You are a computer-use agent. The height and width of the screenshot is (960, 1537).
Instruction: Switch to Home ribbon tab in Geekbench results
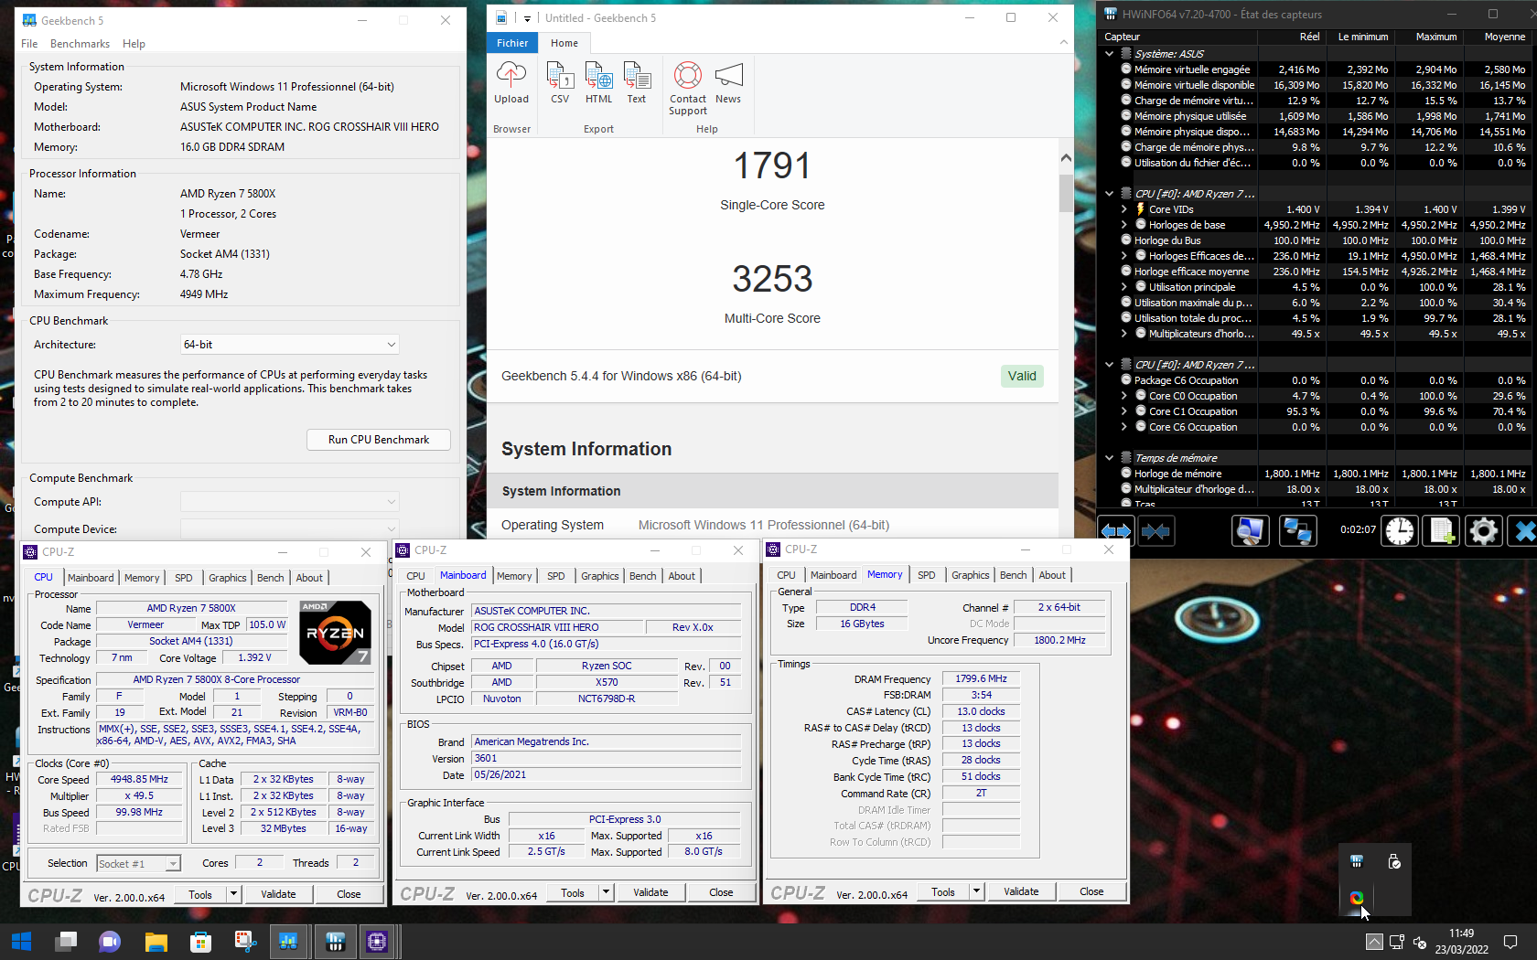coord(564,43)
